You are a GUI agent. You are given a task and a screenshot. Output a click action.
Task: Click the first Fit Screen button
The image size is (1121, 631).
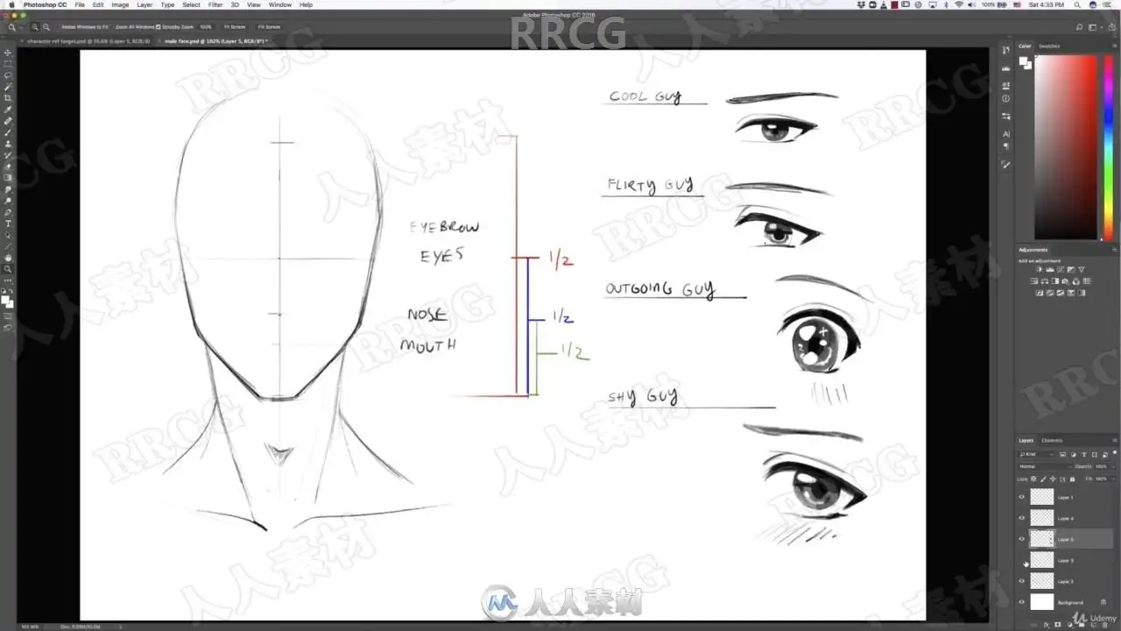235,27
